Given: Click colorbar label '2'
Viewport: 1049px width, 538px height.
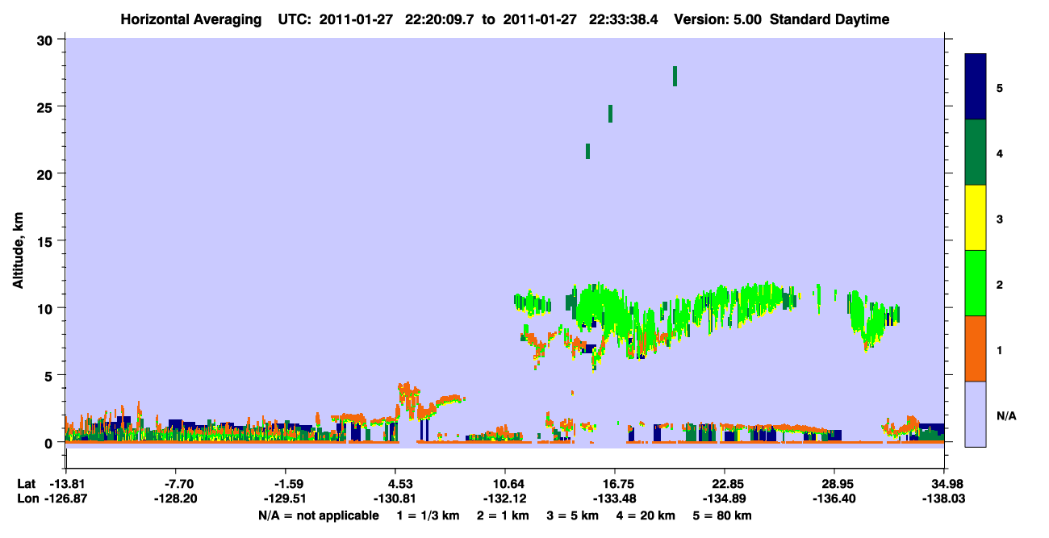Looking at the screenshot, I should pyautogui.click(x=1000, y=284).
